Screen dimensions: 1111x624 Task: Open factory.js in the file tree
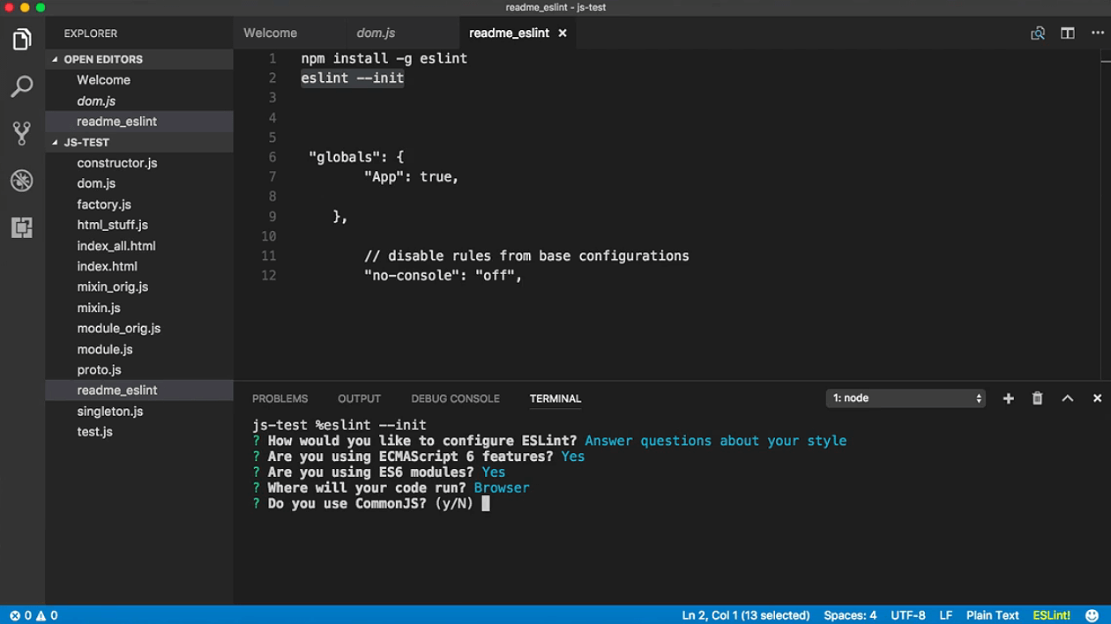coord(104,204)
